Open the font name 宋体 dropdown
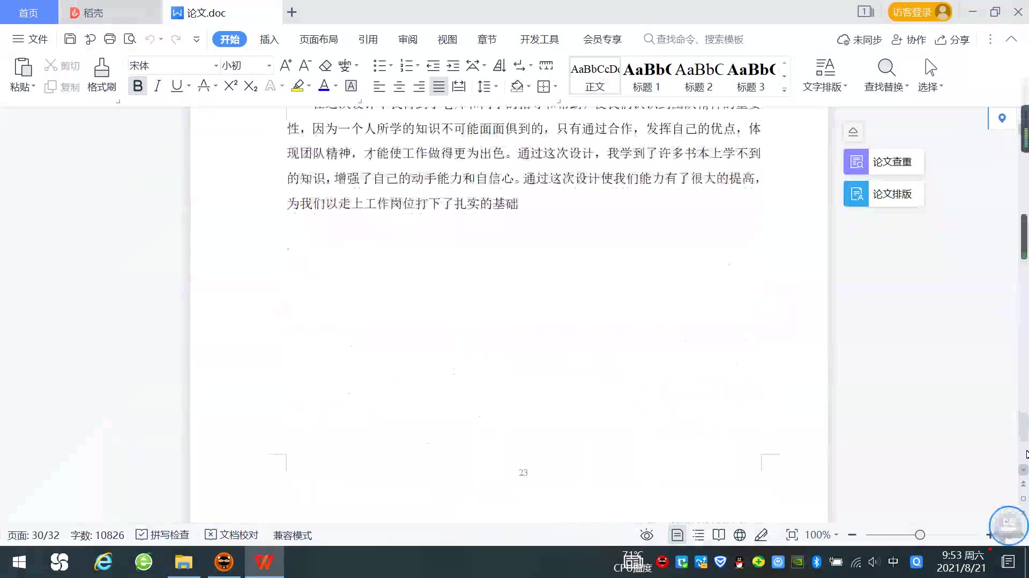 coord(216,66)
